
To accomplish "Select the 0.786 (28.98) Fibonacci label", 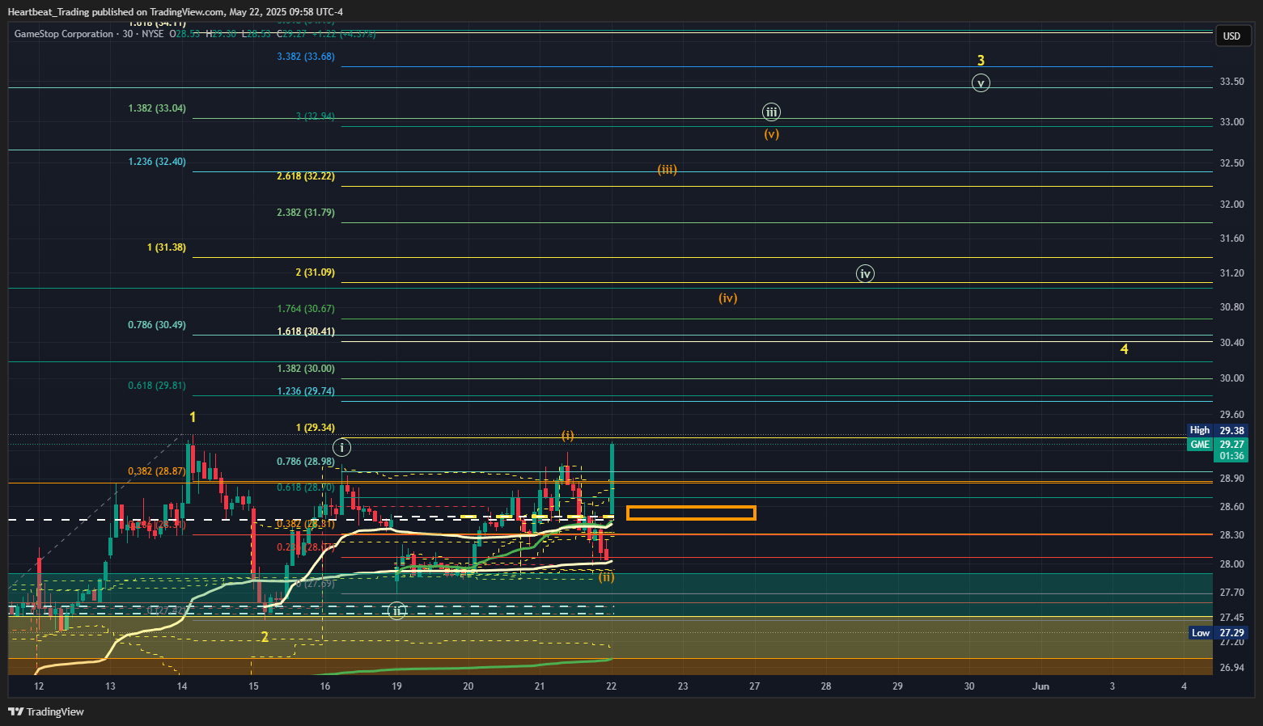I will tap(306, 462).
